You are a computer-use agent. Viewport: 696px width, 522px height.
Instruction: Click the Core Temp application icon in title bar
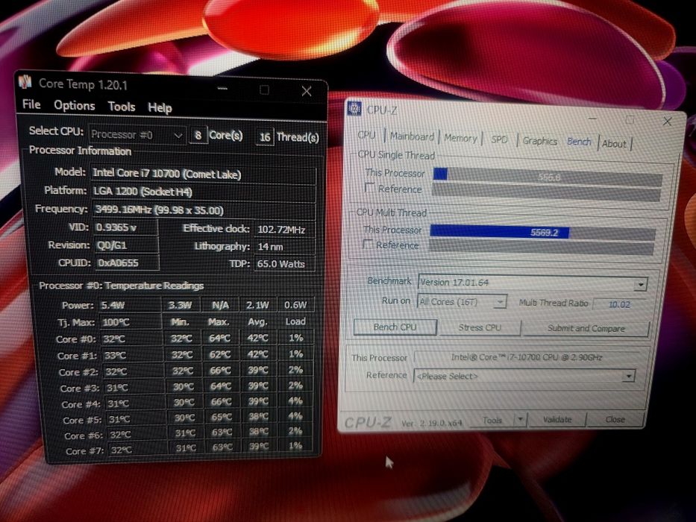(26, 82)
